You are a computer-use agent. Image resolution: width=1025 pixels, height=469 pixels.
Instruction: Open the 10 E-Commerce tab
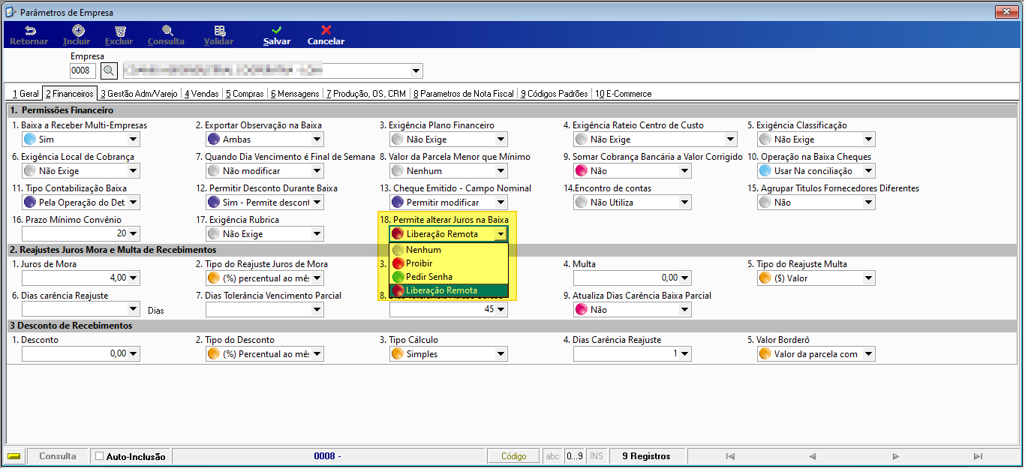coord(623,94)
